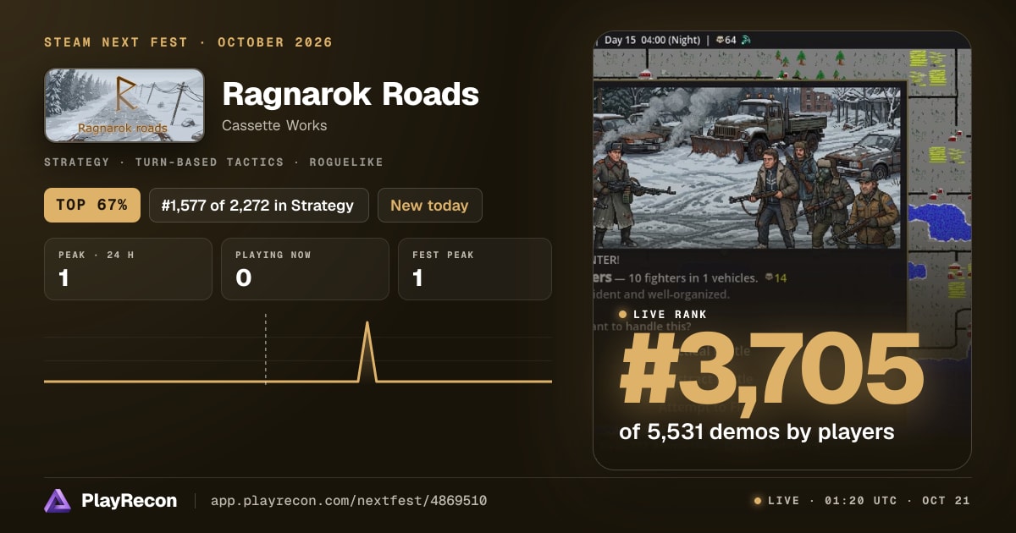Click the TURN-BASED TACTICS genre tag
1016x533 pixels.
(211, 162)
